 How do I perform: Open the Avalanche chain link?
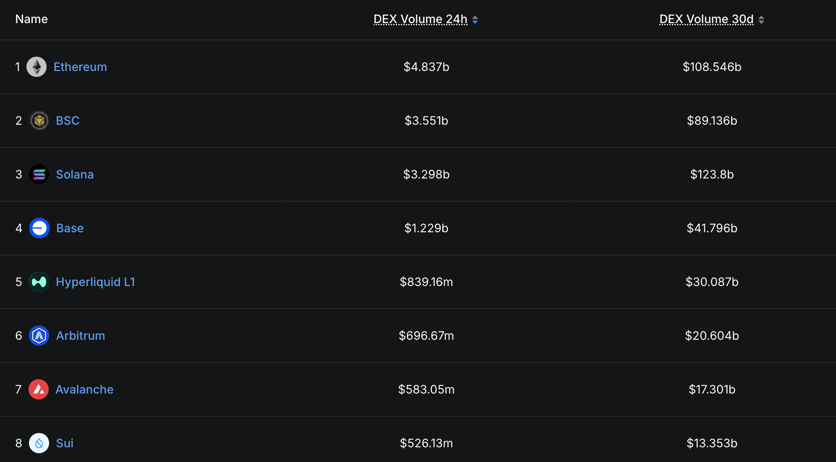pyautogui.click(x=84, y=389)
